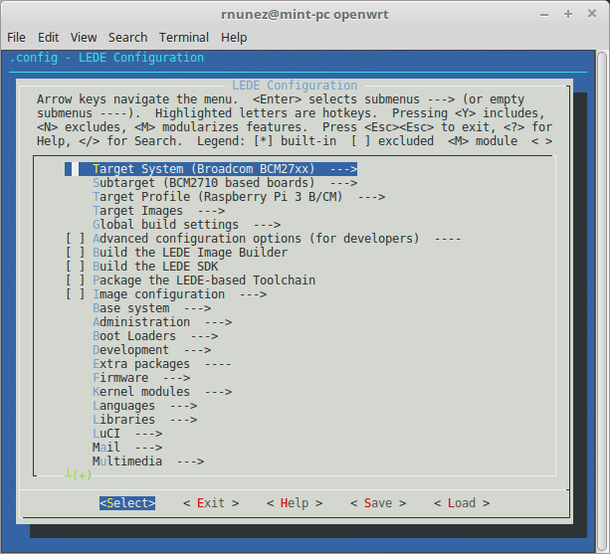Open Target Profile Raspberry Pi 3 submenu

238,197
